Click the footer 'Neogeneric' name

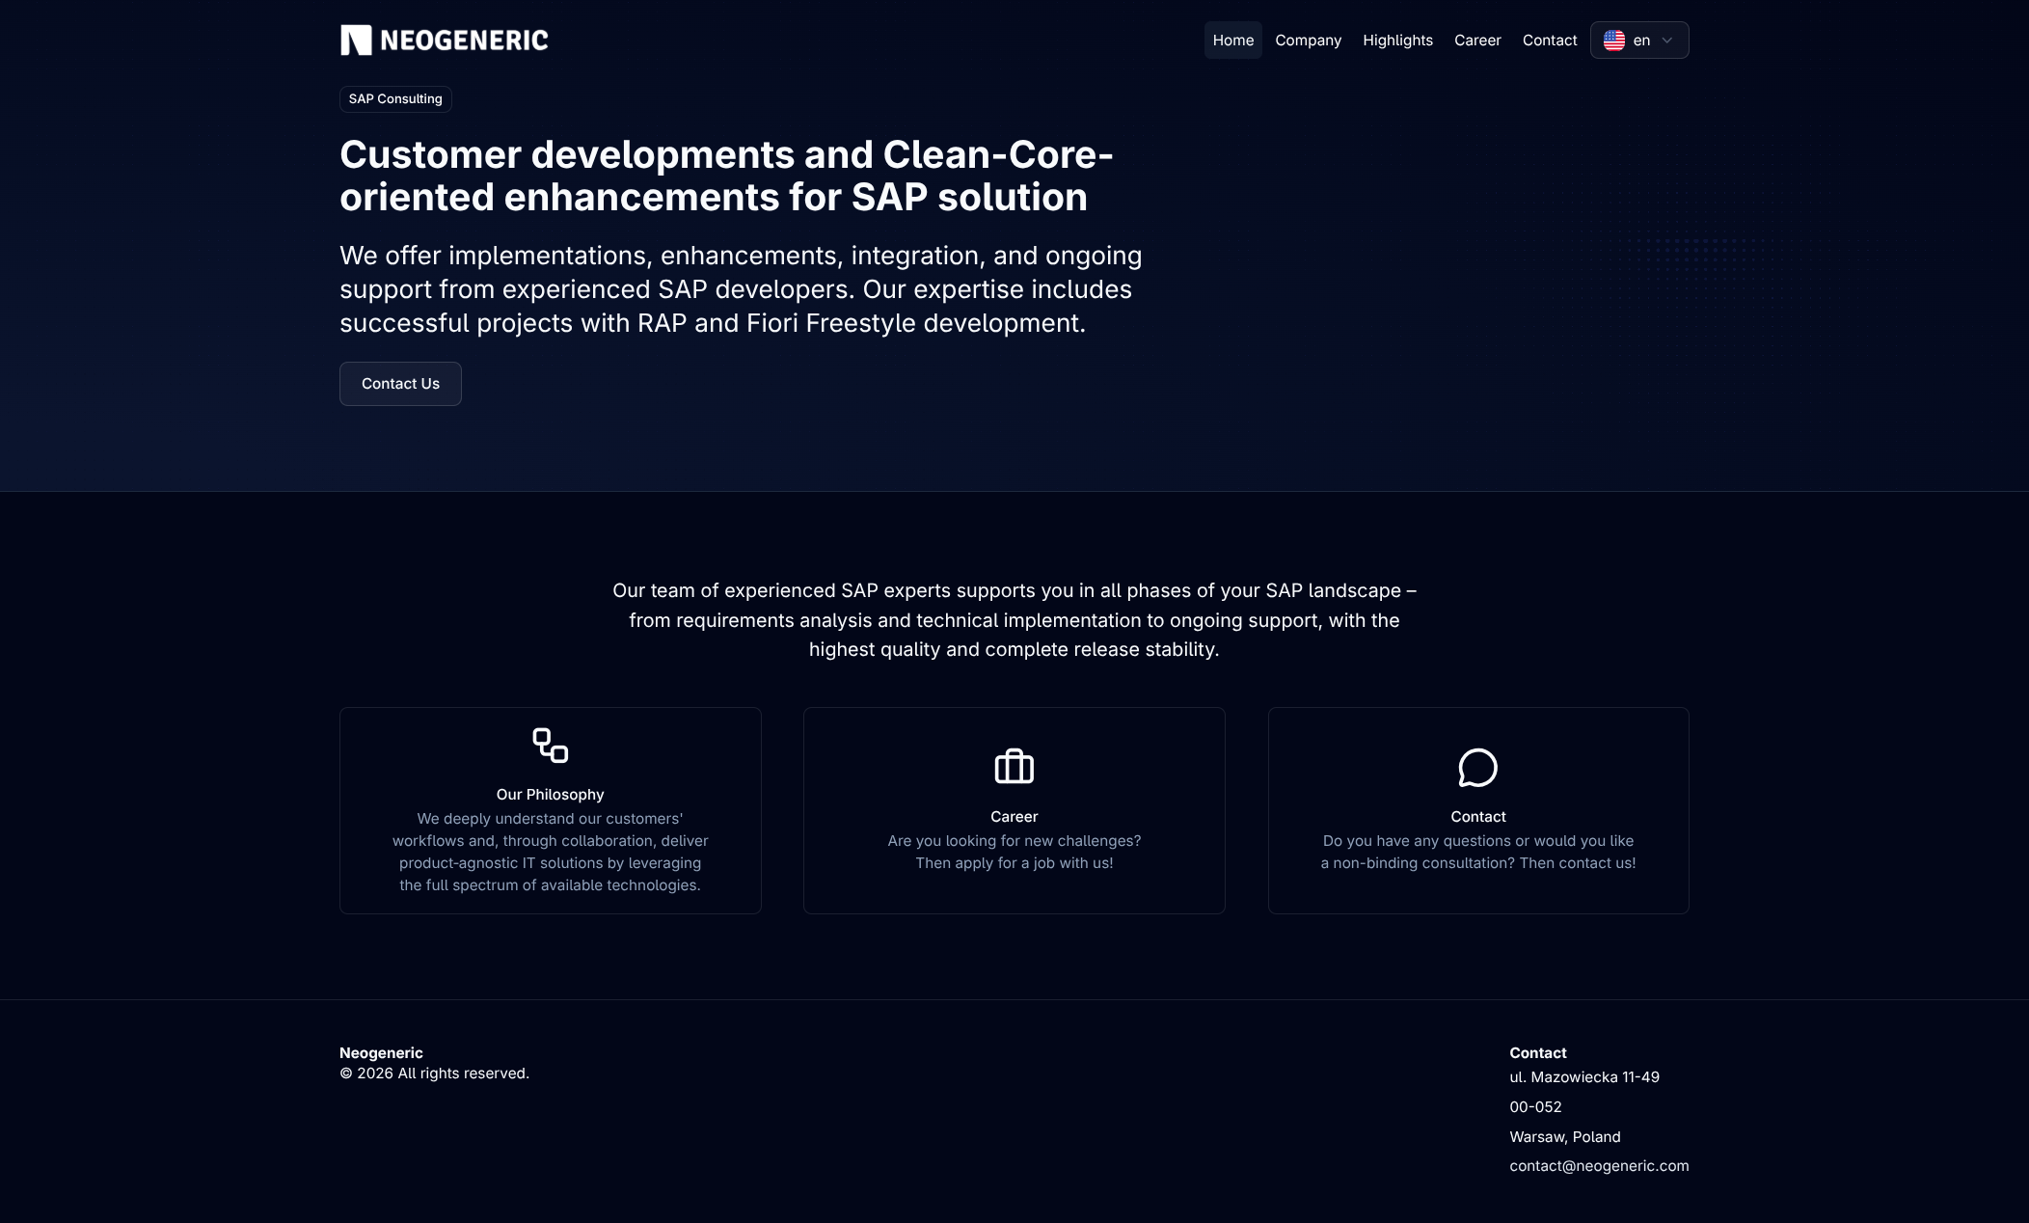coord(381,1053)
